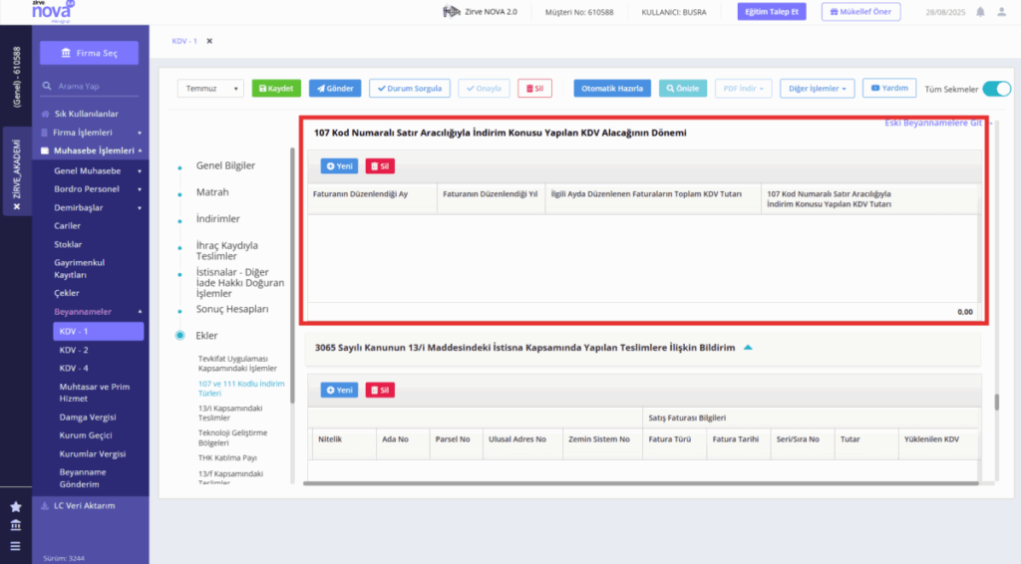Toggle the Tüm Sekmeler switch
Screen dimensions: 1021x564
[996, 89]
